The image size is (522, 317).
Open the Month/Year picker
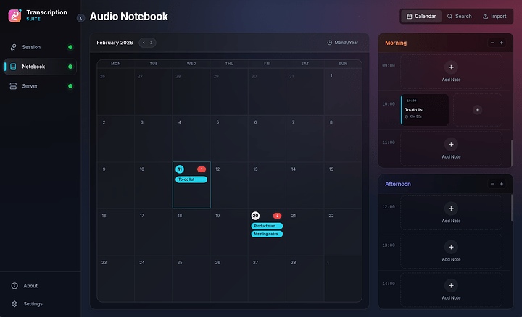coord(342,43)
